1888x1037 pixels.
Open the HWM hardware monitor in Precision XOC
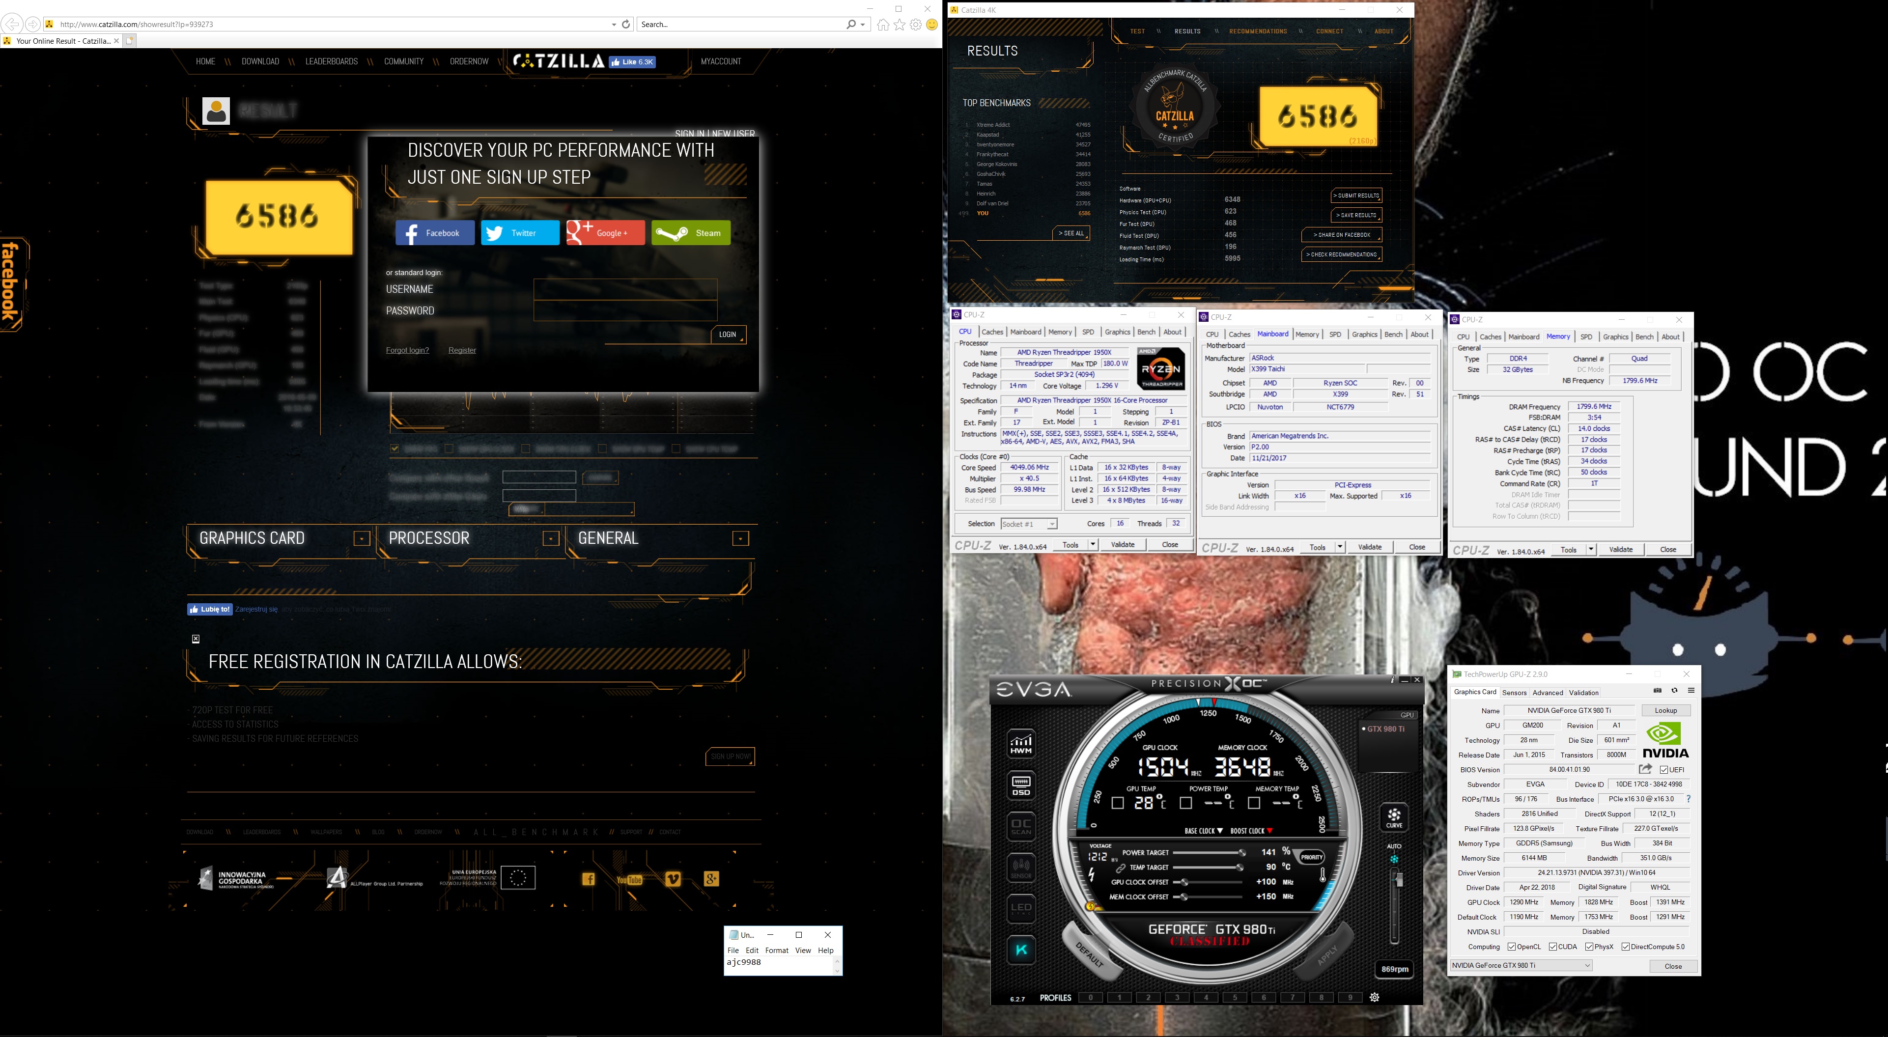point(1021,743)
